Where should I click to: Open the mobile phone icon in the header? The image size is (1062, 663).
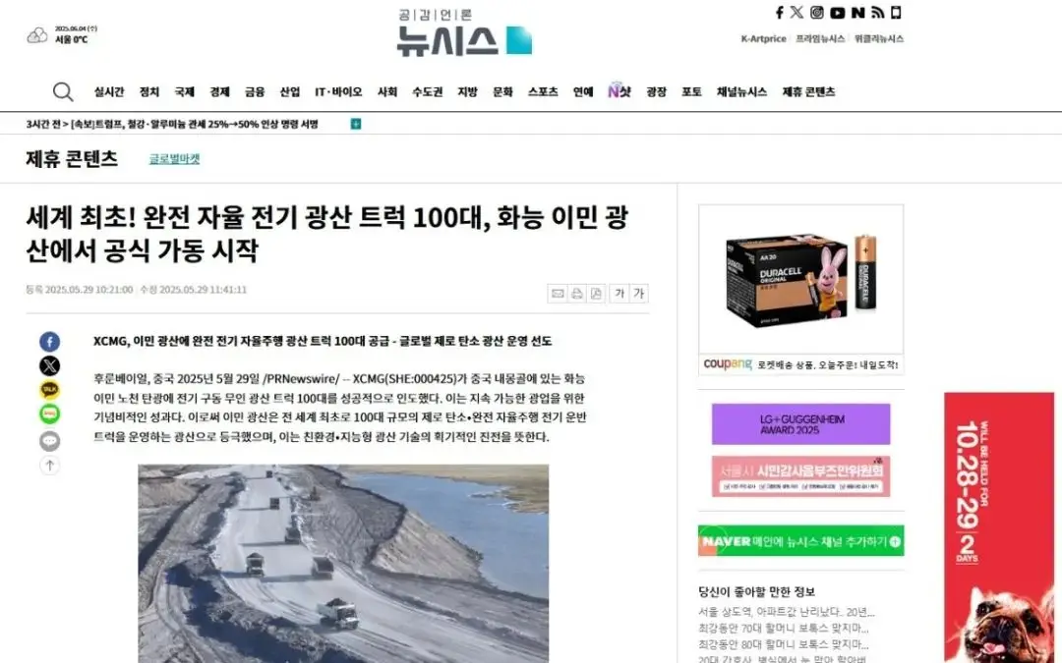[896, 12]
